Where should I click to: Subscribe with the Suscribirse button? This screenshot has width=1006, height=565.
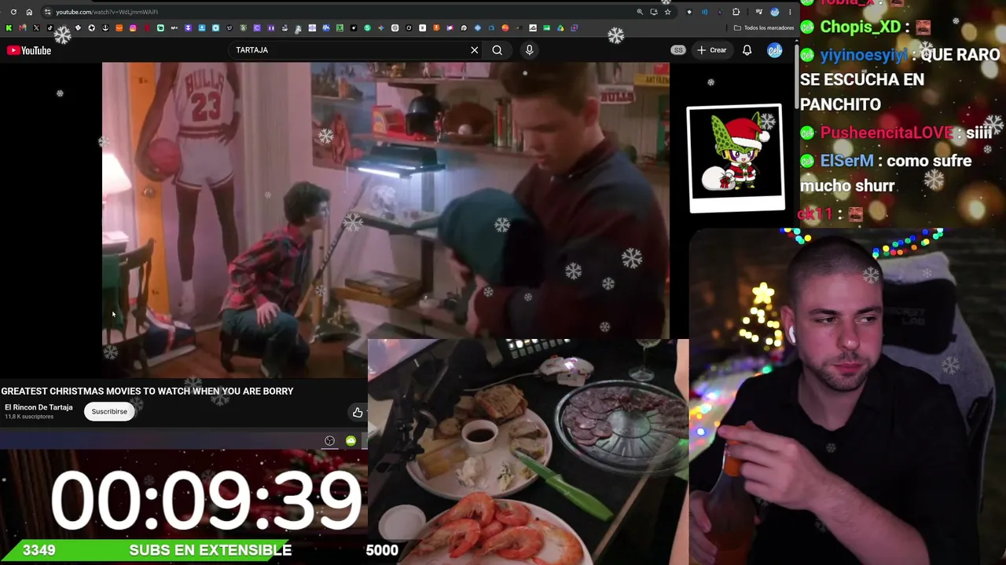(109, 411)
